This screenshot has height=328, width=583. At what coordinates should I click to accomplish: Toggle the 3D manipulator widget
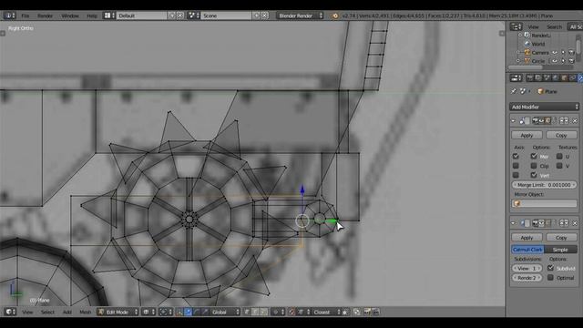click(179, 312)
